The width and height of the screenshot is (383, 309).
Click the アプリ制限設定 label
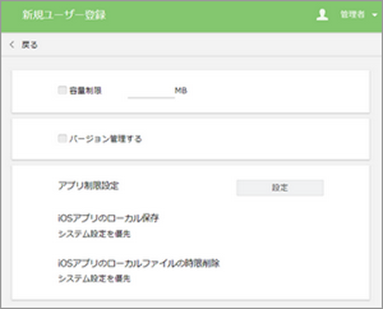[89, 186]
